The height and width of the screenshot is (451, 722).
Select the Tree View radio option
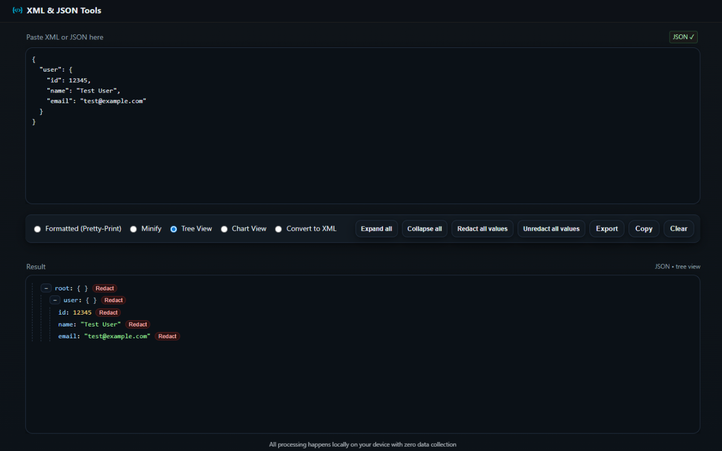(x=174, y=229)
